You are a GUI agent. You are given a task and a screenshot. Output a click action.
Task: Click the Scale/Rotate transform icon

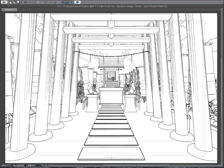(x=45, y=2)
